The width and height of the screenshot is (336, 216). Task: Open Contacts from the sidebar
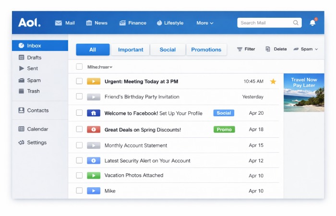[x=38, y=110]
